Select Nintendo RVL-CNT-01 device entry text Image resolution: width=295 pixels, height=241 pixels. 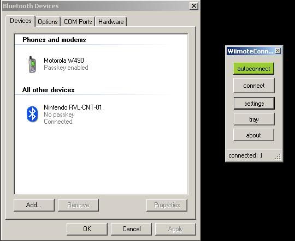coord(73,107)
